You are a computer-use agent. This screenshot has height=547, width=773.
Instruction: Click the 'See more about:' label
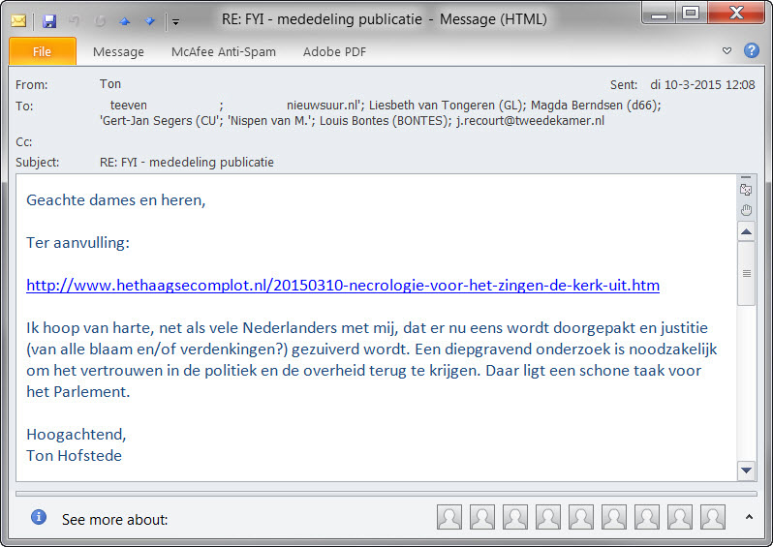tap(115, 519)
